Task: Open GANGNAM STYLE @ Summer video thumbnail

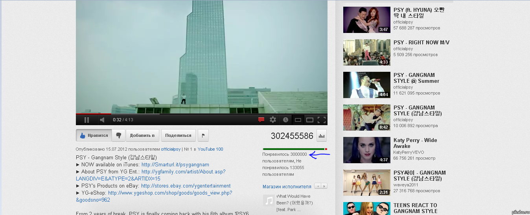Action: (x=367, y=85)
